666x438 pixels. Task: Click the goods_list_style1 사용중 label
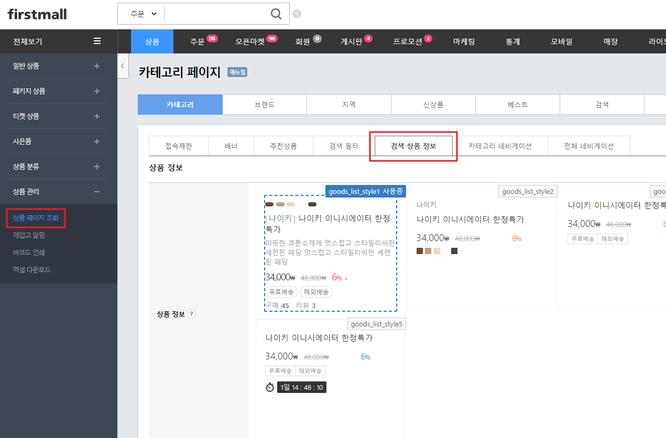366,191
